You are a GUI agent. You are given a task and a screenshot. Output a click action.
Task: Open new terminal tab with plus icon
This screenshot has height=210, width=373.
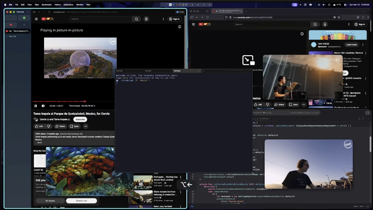204,71
